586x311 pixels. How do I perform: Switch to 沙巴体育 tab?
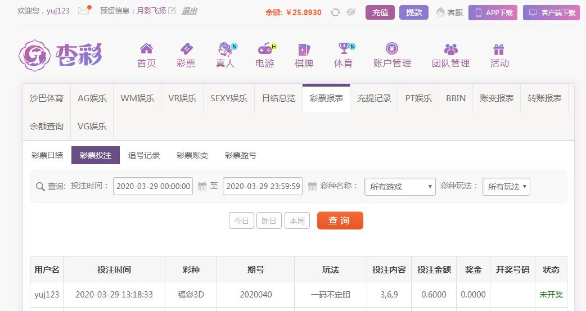[47, 98]
